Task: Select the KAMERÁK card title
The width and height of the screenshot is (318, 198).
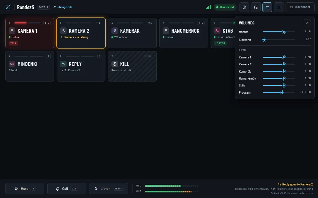Action: (x=130, y=31)
